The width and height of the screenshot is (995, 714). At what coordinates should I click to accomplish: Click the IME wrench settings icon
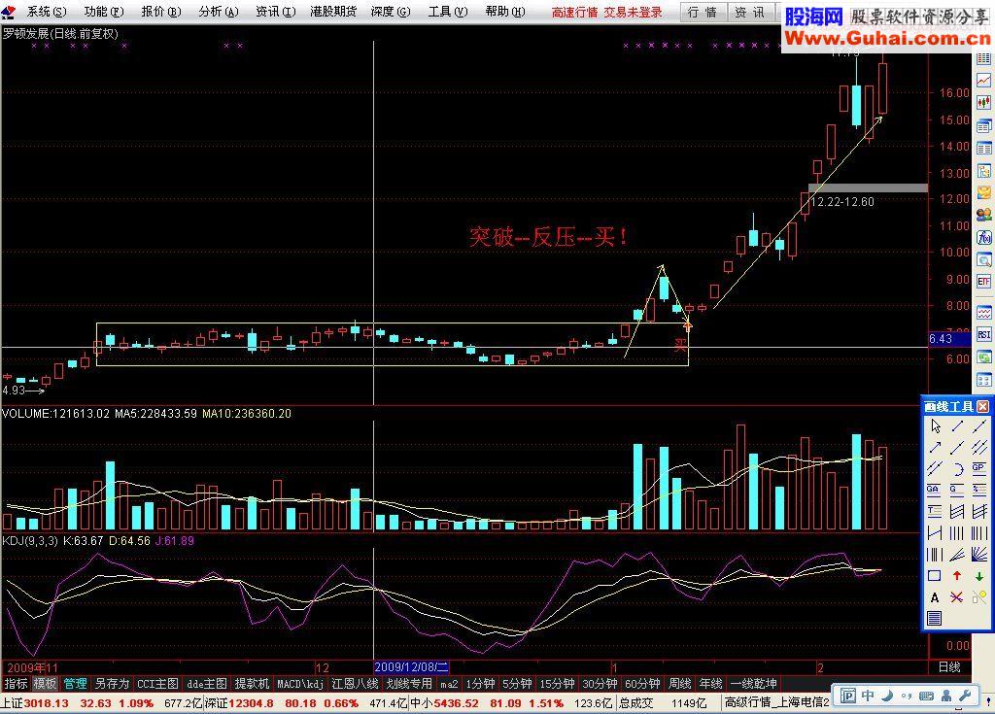point(966,696)
